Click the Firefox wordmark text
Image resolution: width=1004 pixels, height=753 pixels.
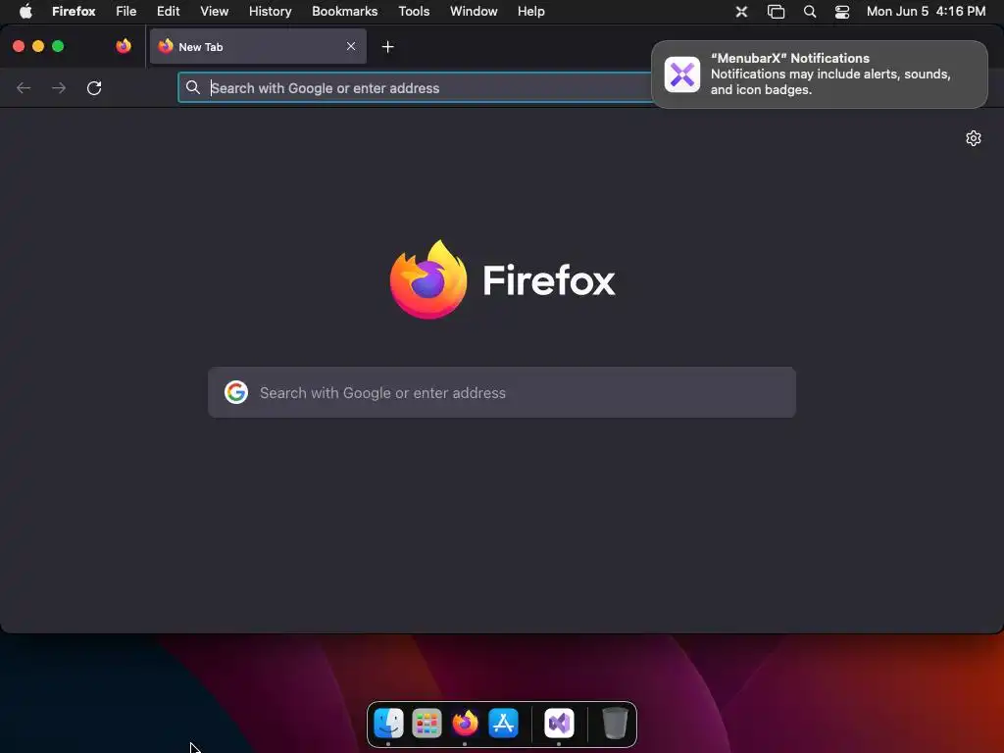pos(549,280)
